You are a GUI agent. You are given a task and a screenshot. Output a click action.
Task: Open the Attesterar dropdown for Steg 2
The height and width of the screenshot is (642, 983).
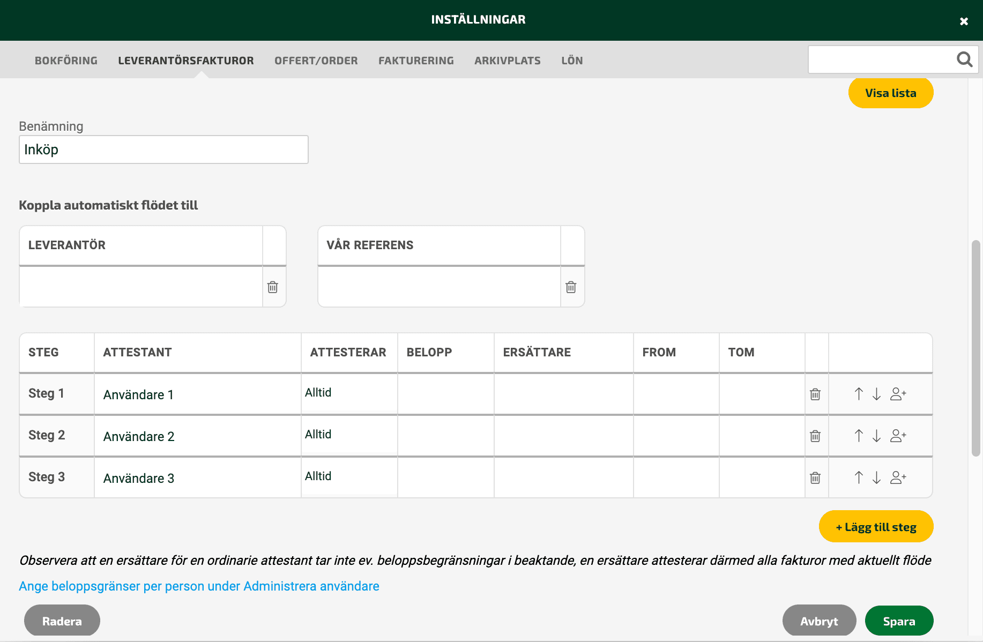tap(349, 435)
